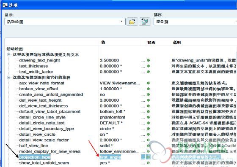Select the default_view_label_placement option
237x167 pixels.
(50, 112)
